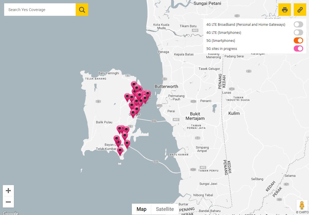Click the print map icon

click(285, 9)
